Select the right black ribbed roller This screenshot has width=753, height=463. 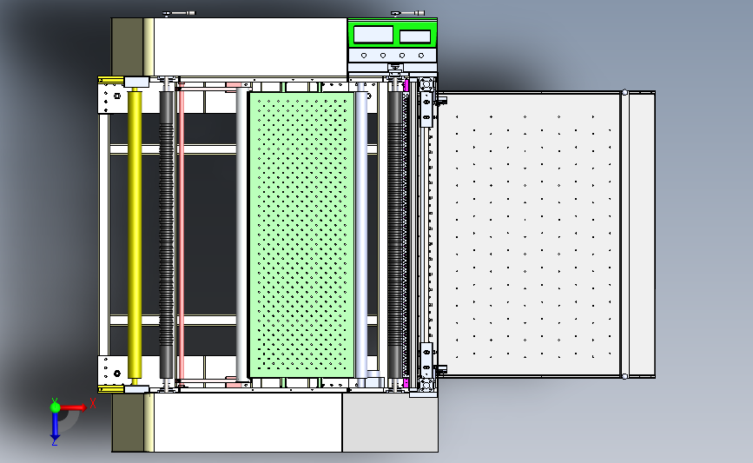pyautogui.click(x=395, y=235)
